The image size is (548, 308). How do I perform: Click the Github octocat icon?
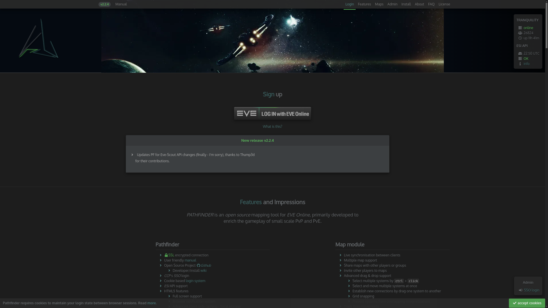click(x=198, y=266)
